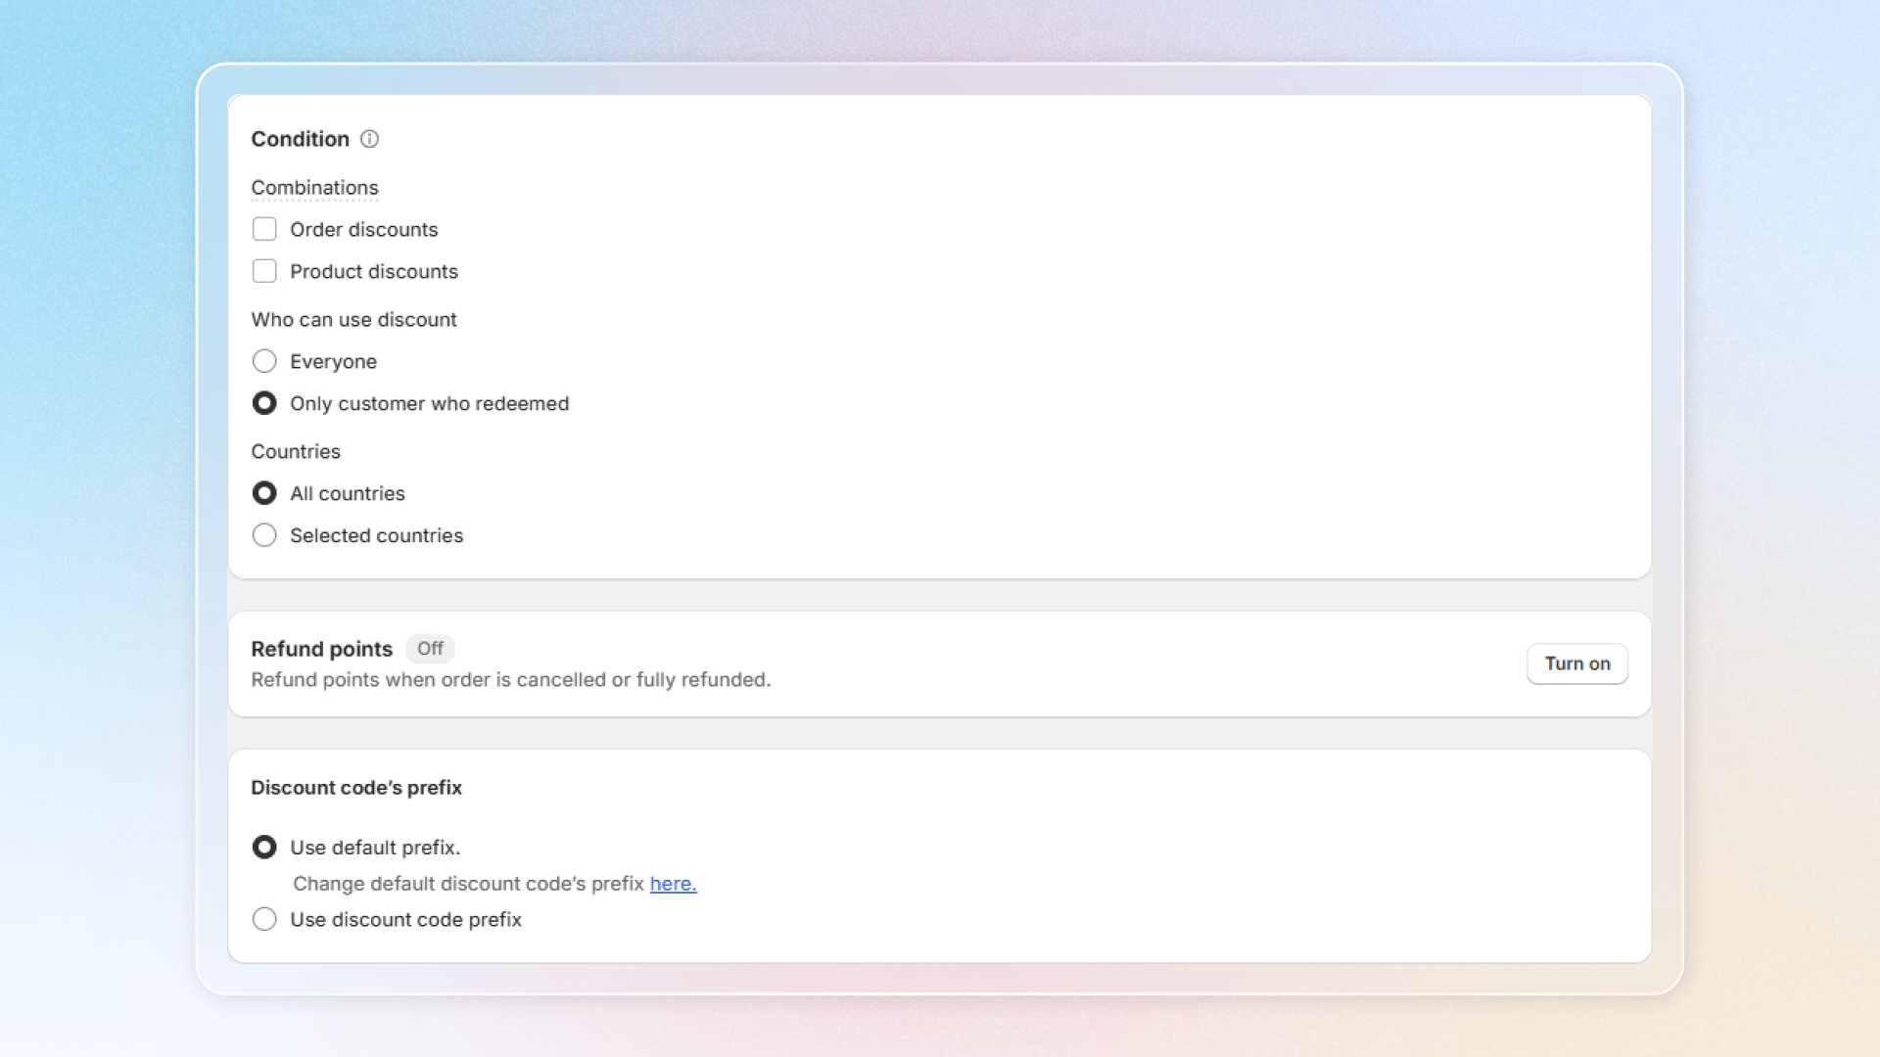The image size is (1880, 1057).
Task: Click the Condition section heading
Action: [300, 139]
